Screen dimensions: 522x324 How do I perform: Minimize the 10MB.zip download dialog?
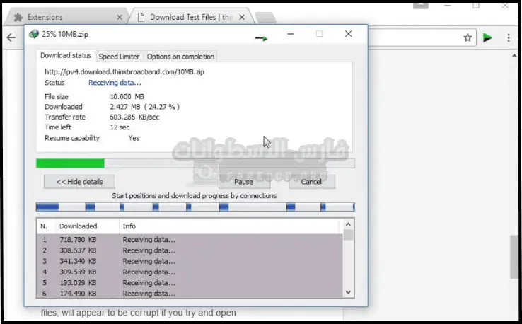tap(291, 34)
